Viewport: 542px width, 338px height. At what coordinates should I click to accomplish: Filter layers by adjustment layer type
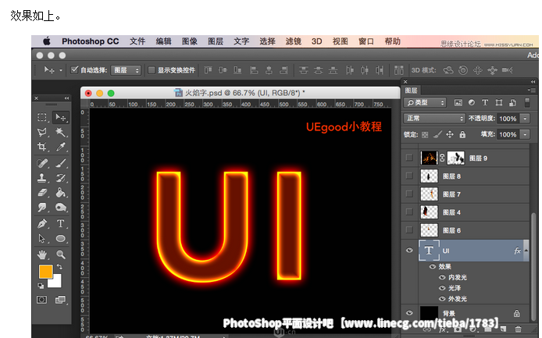[x=472, y=102]
